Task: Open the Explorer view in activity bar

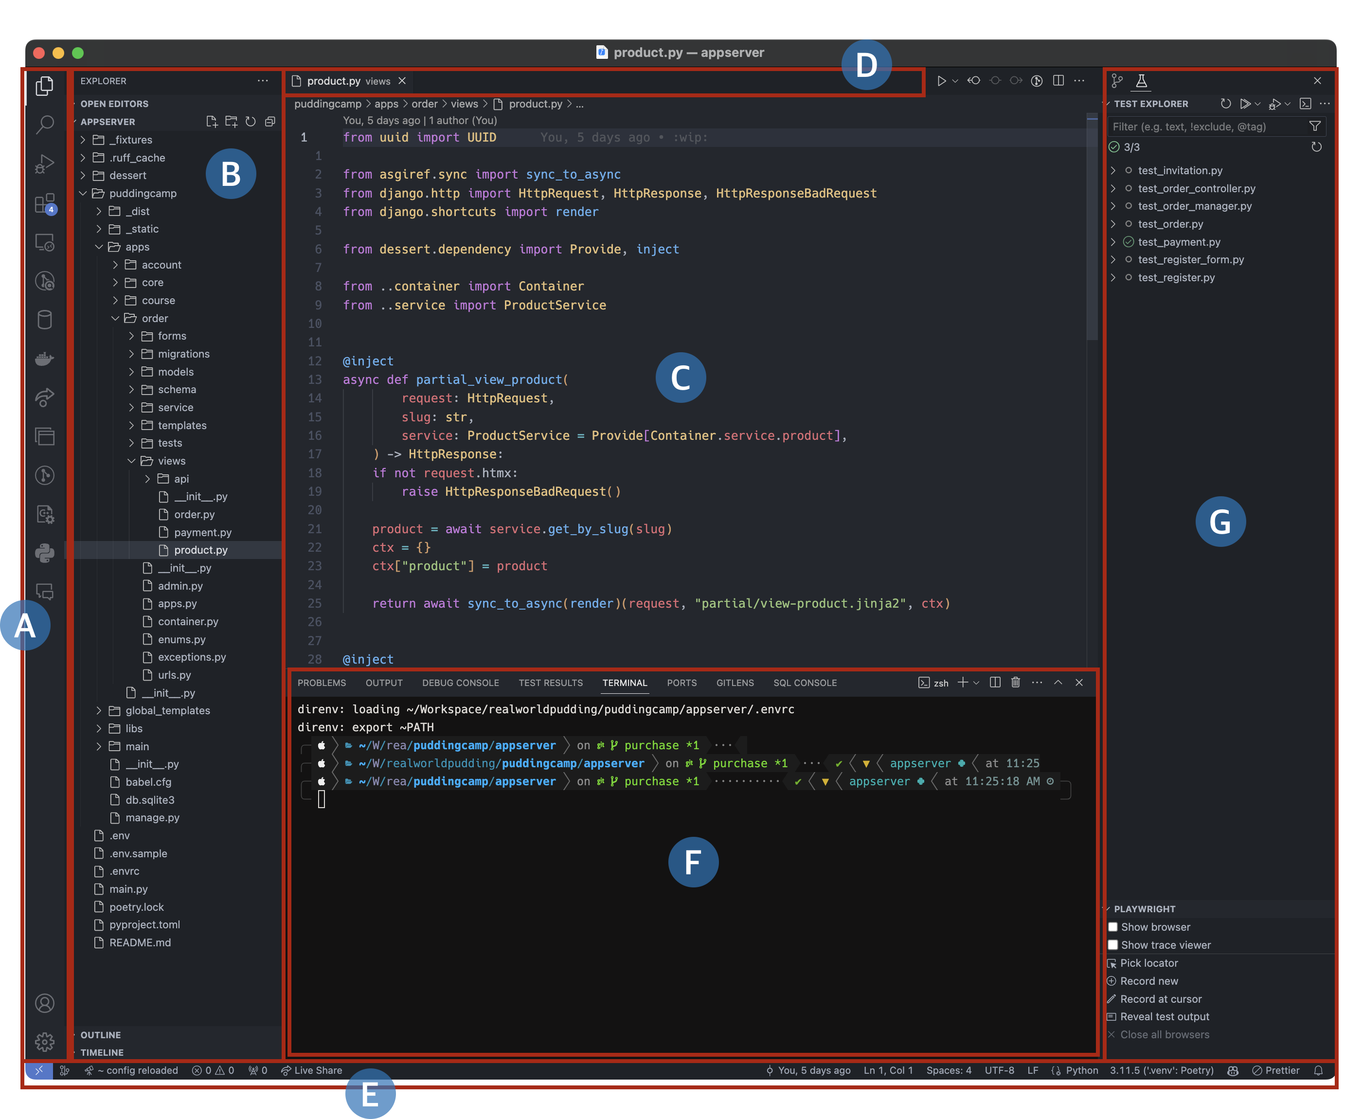Action: point(44,86)
